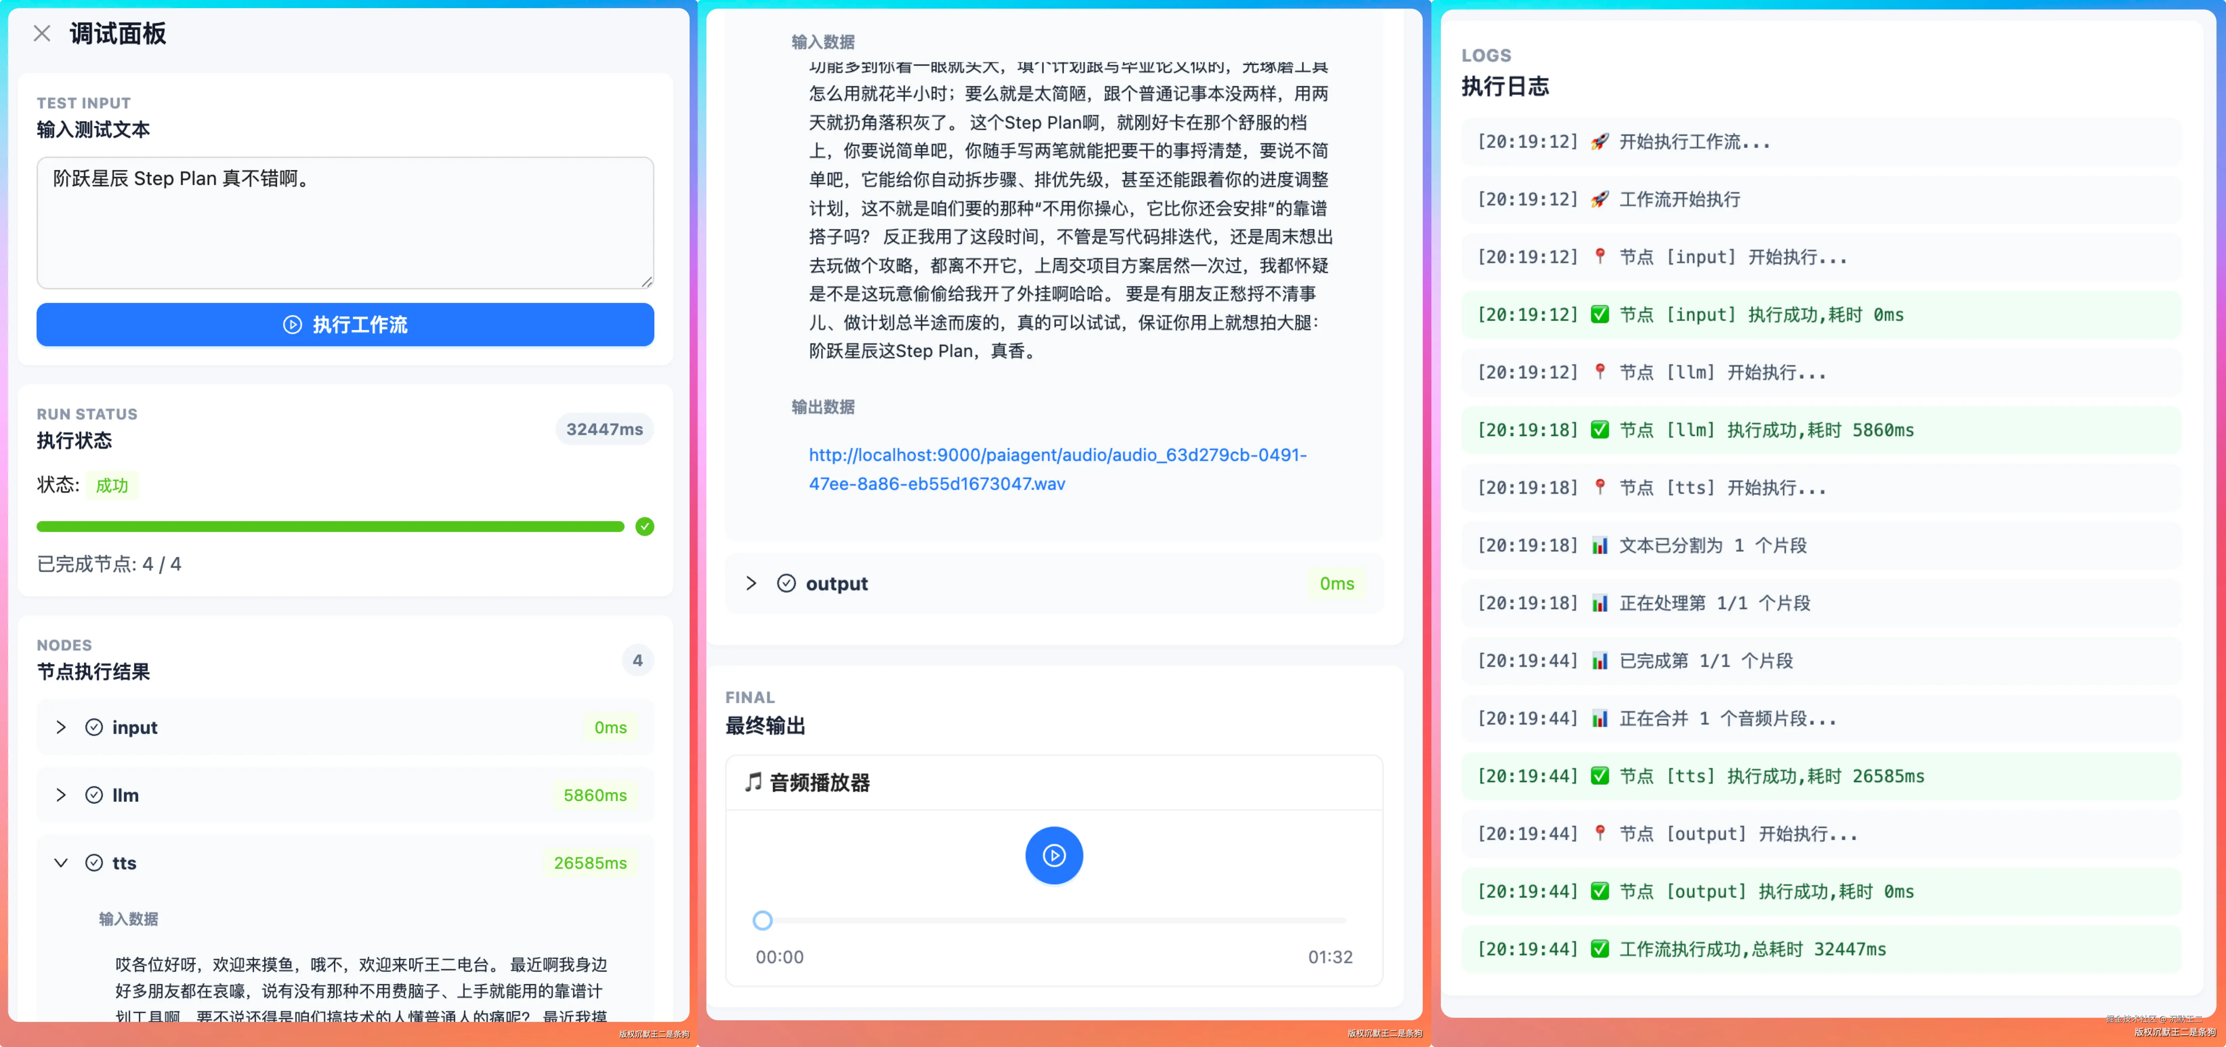Click the 执行工作流 button
This screenshot has width=2226, height=1047.
click(345, 324)
